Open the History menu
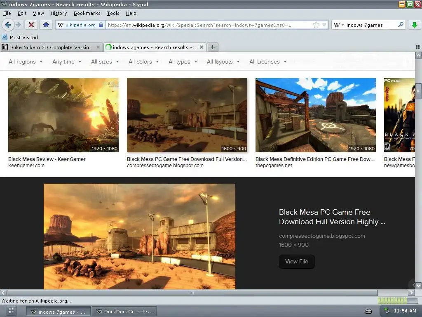422x317 pixels. click(x=59, y=13)
